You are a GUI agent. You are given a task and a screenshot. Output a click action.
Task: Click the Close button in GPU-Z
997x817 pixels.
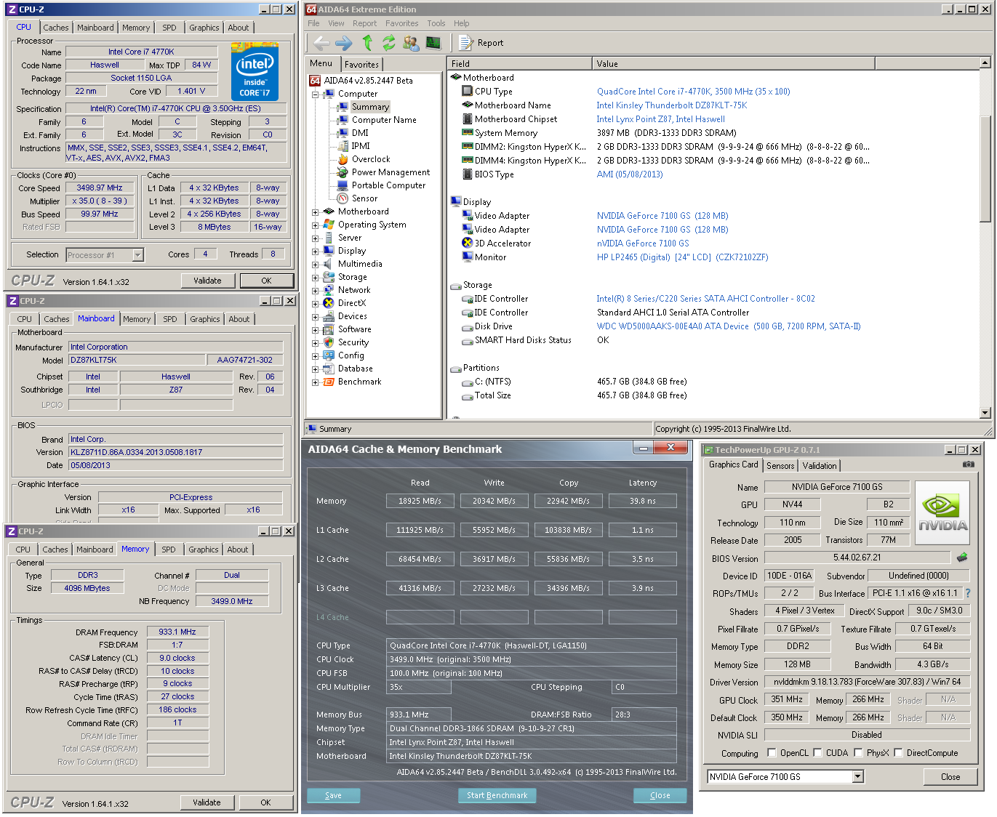click(950, 776)
